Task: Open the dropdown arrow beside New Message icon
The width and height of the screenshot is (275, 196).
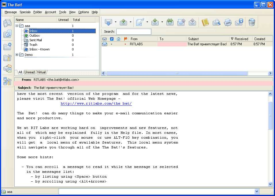Action: click(x=147, y=22)
